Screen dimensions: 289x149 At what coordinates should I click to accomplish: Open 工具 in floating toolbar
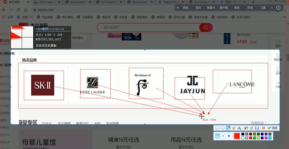[263, 8]
